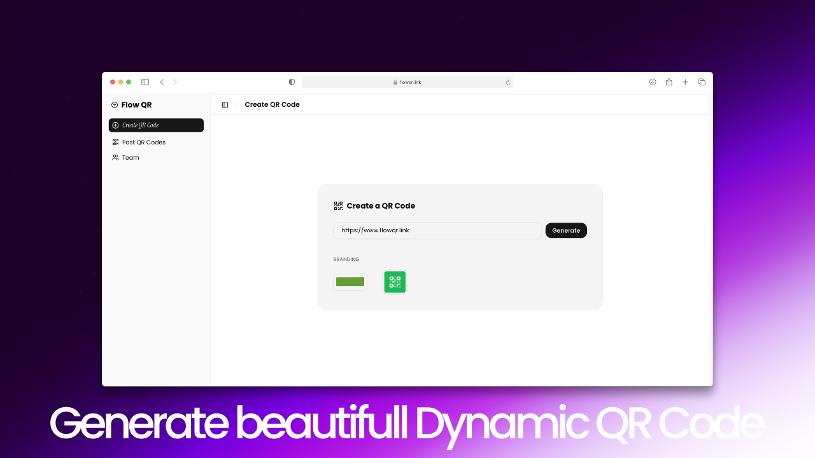Open a new browser tab
This screenshot has height=458, width=815.
pos(685,82)
